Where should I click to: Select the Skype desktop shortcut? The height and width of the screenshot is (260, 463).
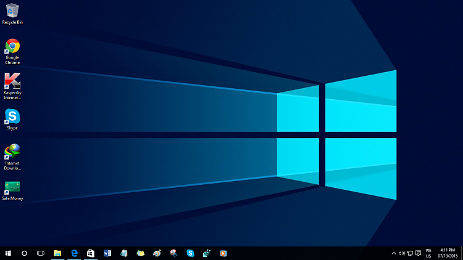(x=12, y=120)
